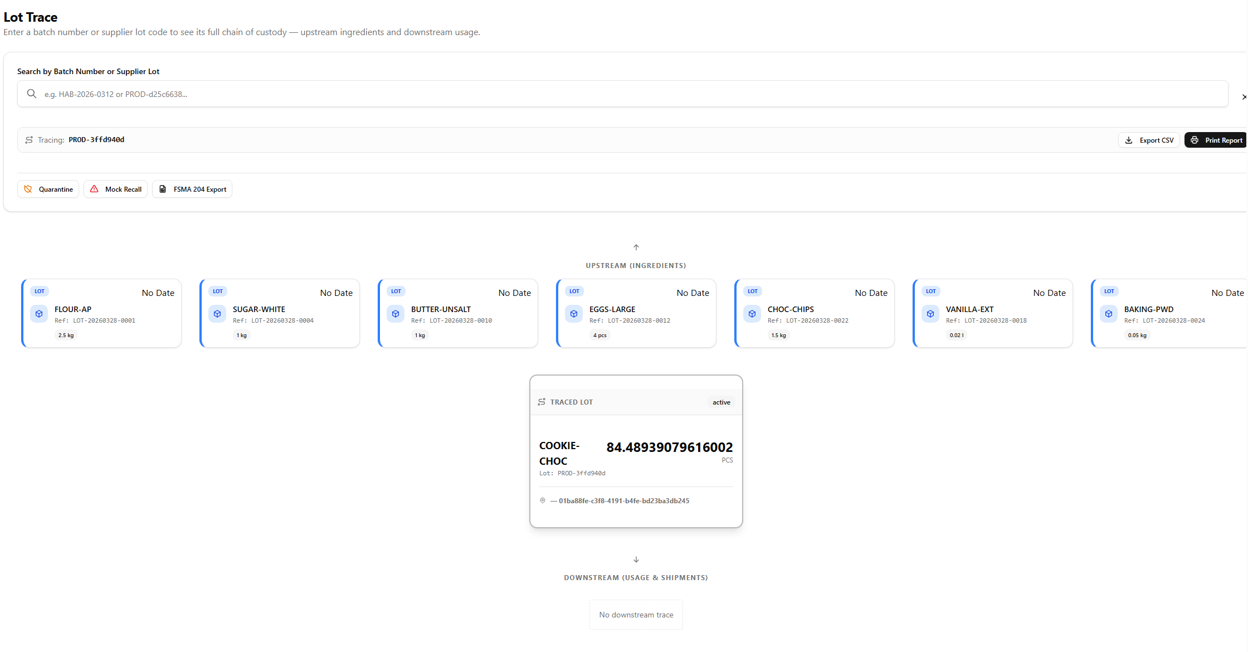This screenshot has height=652, width=1248.
Task: Open the FSMA 204 Export action
Action: (x=192, y=189)
